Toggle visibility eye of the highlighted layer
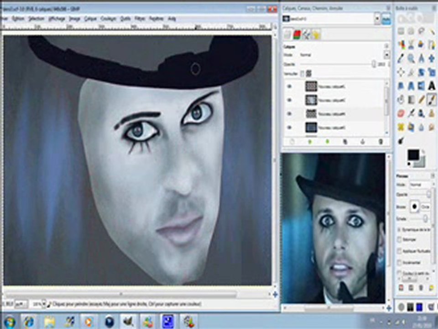 pos(289,114)
